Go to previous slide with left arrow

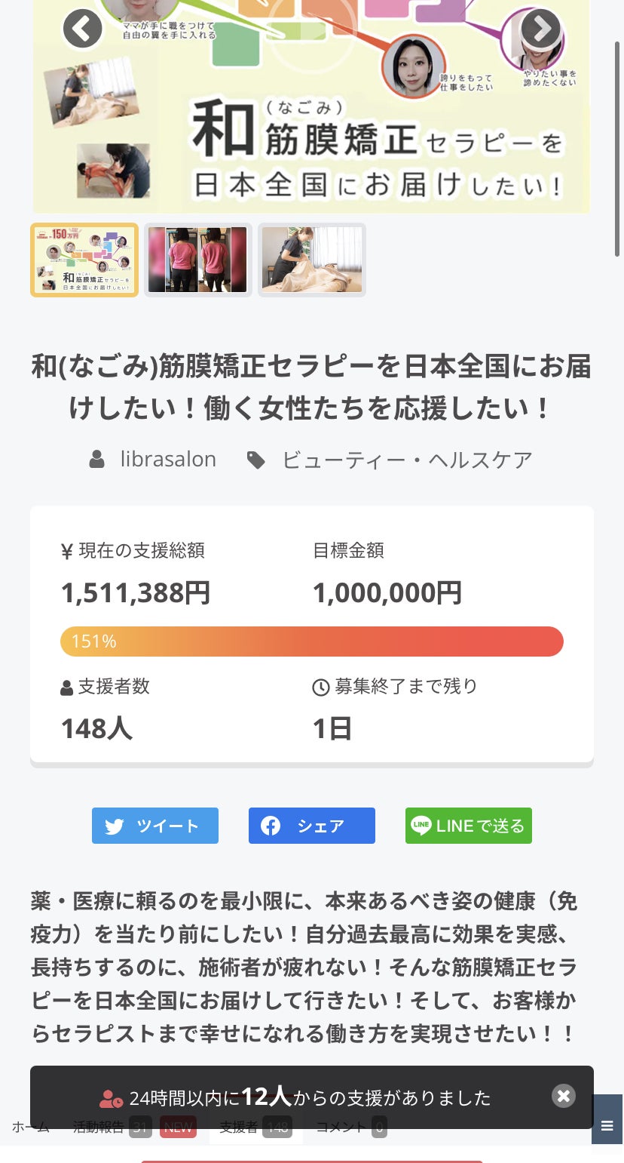click(82, 29)
